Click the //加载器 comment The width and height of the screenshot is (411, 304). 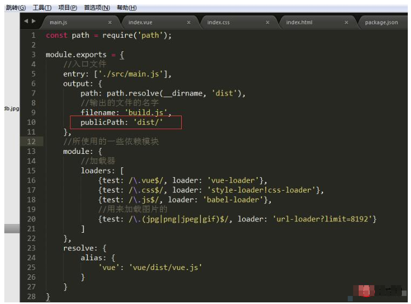(x=98, y=161)
